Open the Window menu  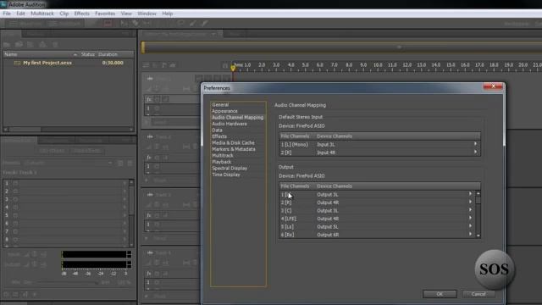(147, 14)
